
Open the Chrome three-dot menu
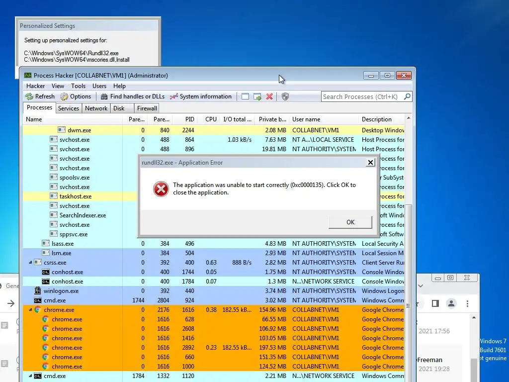tap(467, 303)
